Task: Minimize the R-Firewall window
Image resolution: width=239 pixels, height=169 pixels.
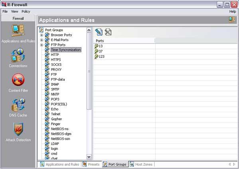Action: 219,4
